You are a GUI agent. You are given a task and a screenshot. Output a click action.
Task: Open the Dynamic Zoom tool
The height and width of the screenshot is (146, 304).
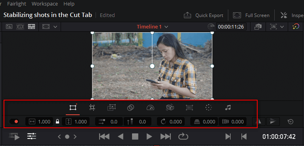111,108
